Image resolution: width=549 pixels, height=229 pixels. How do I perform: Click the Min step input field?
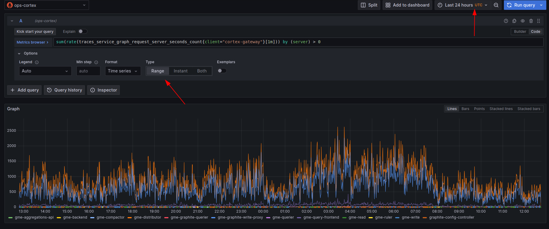tap(88, 71)
